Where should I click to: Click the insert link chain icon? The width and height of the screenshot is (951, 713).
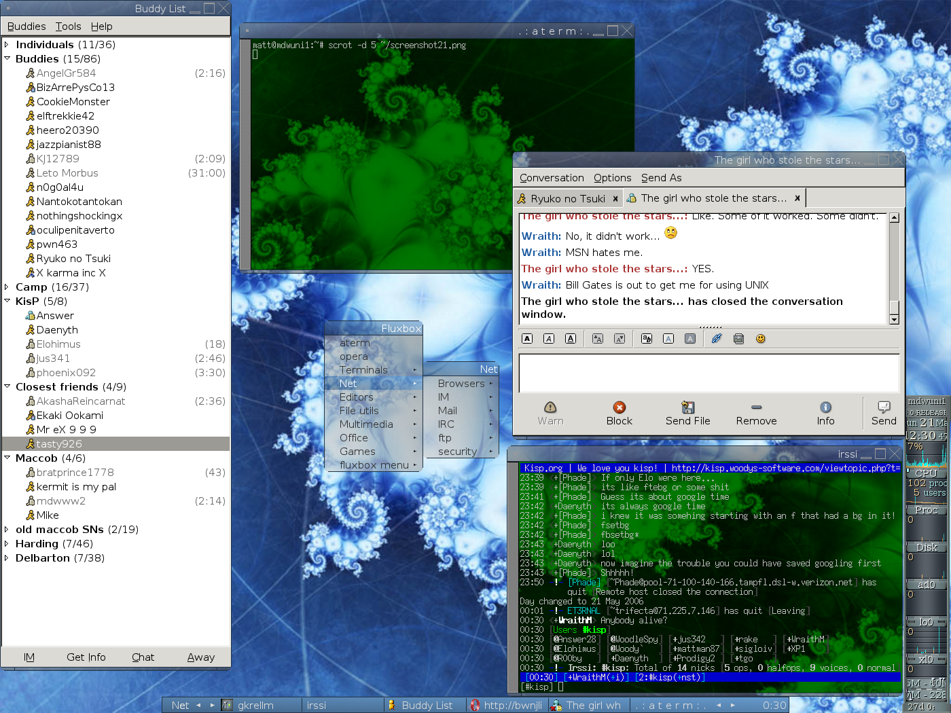716,339
